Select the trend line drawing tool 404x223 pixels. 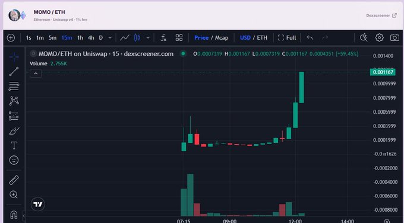(14, 72)
